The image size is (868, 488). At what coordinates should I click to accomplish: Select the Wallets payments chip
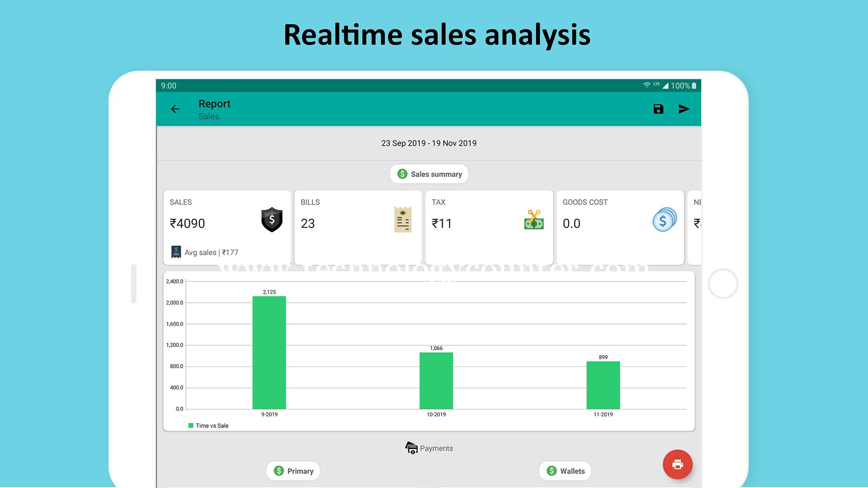(x=565, y=471)
